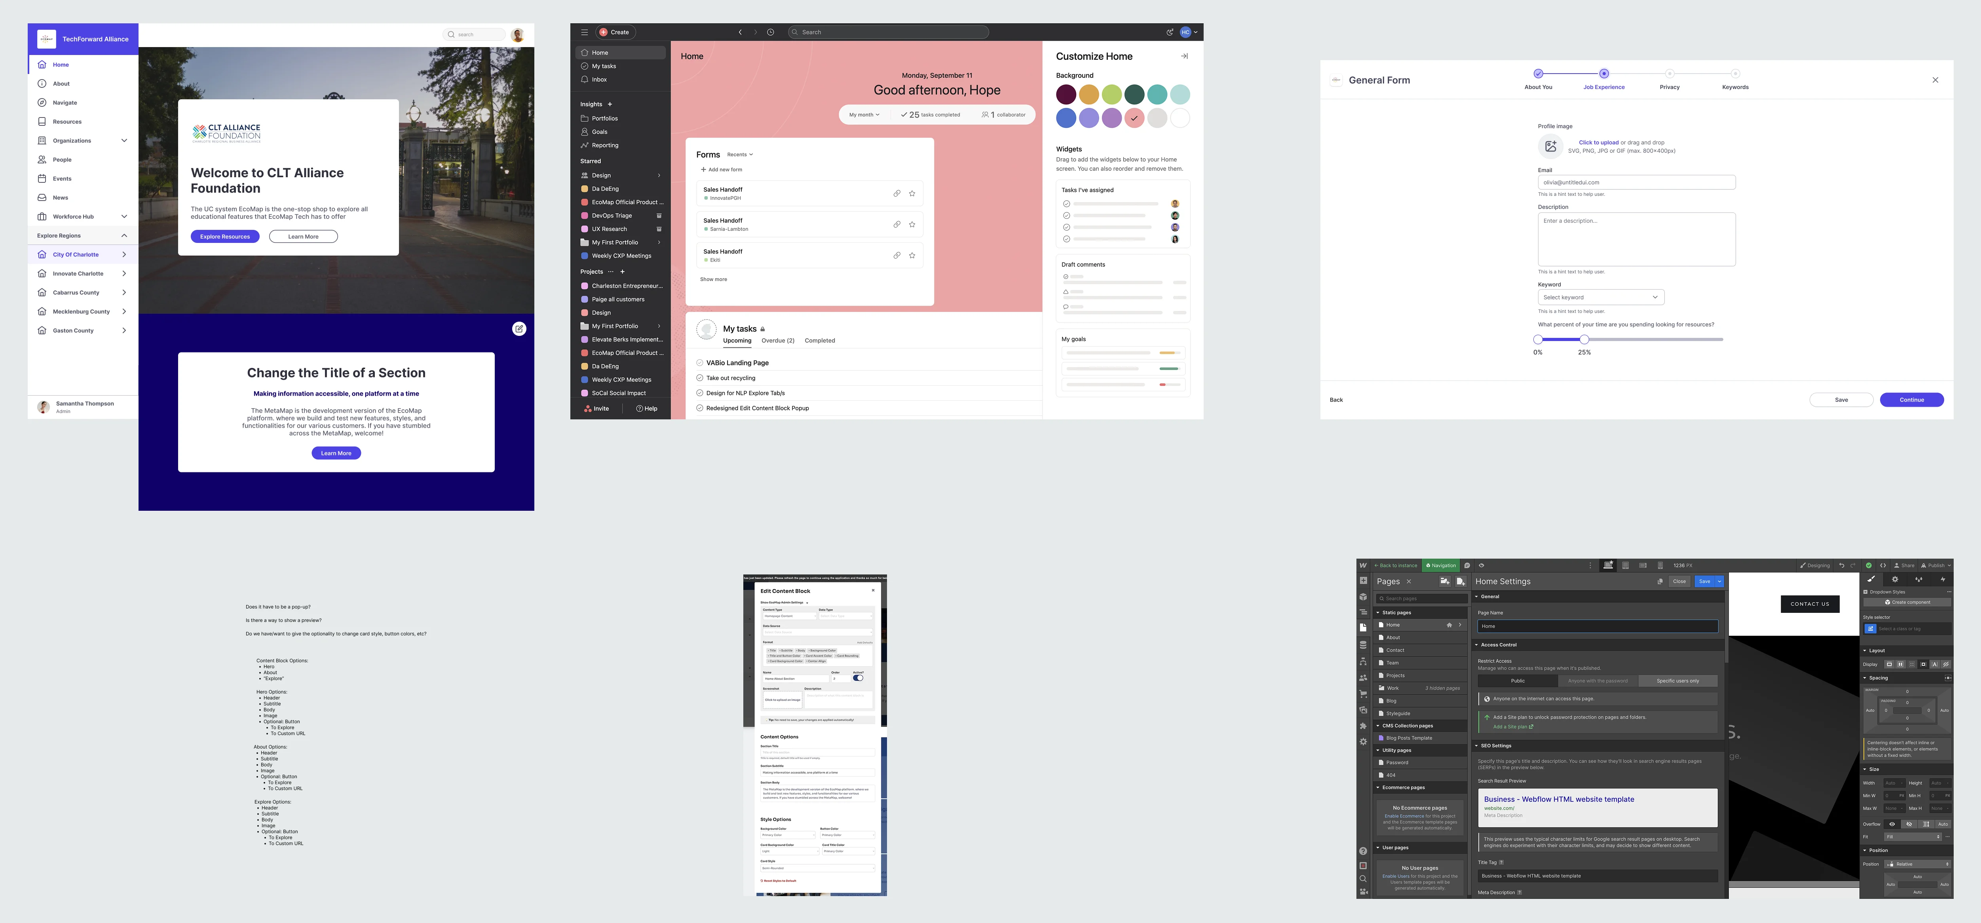Screen dimensions: 1981x923
Task: Open the Select keyword dropdown
Action: point(1600,298)
